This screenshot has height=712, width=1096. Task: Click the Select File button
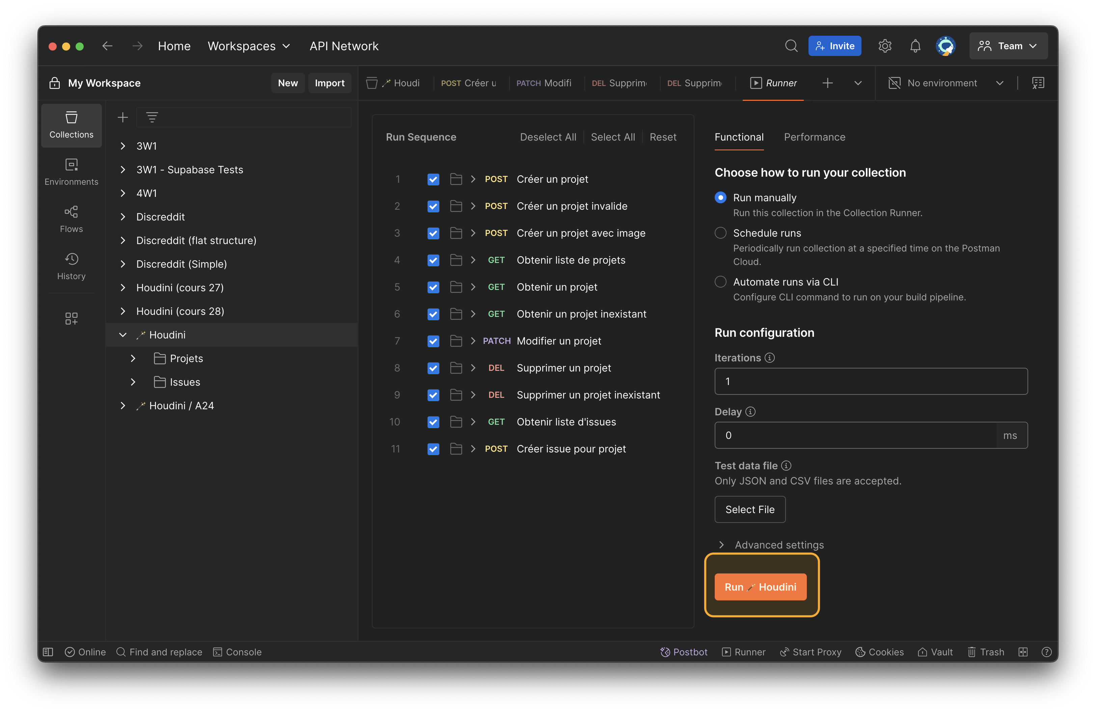pyautogui.click(x=750, y=509)
